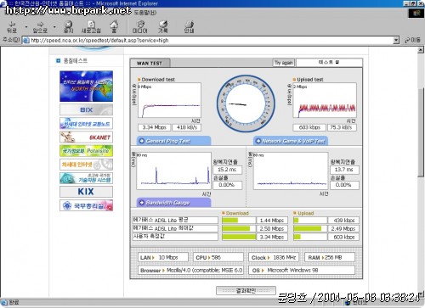Click the 418 kB/s download result value
This screenshot has width=425, height=308.
coord(187,127)
